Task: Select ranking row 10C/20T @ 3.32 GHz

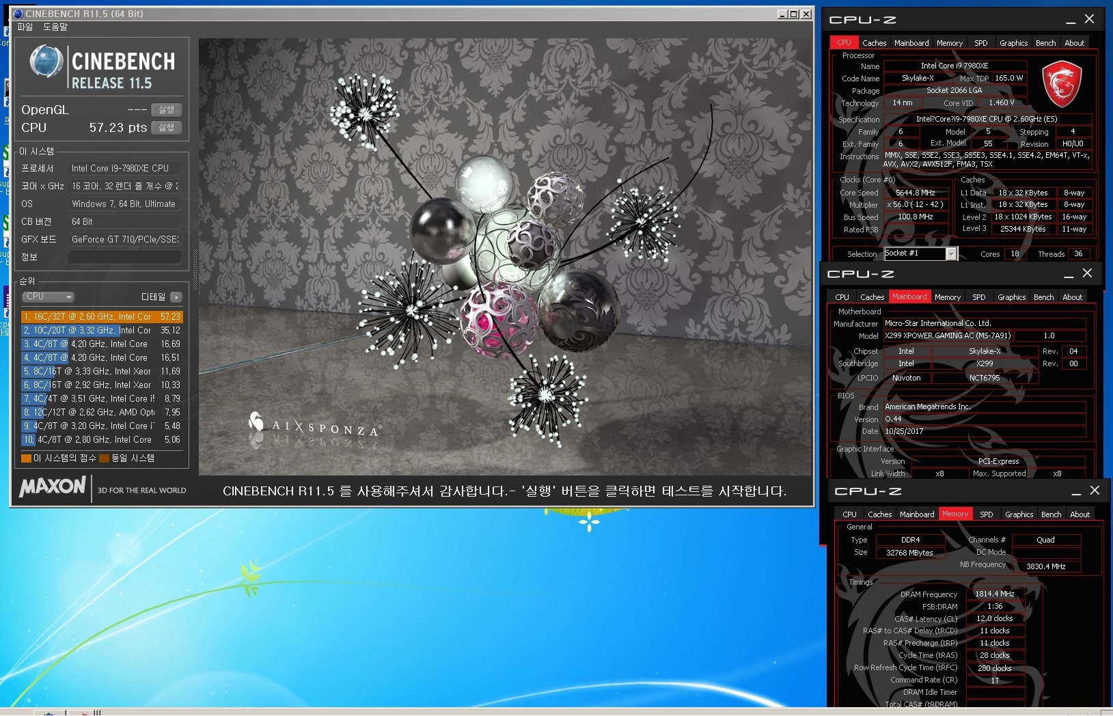Action: (x=102, y=330)
